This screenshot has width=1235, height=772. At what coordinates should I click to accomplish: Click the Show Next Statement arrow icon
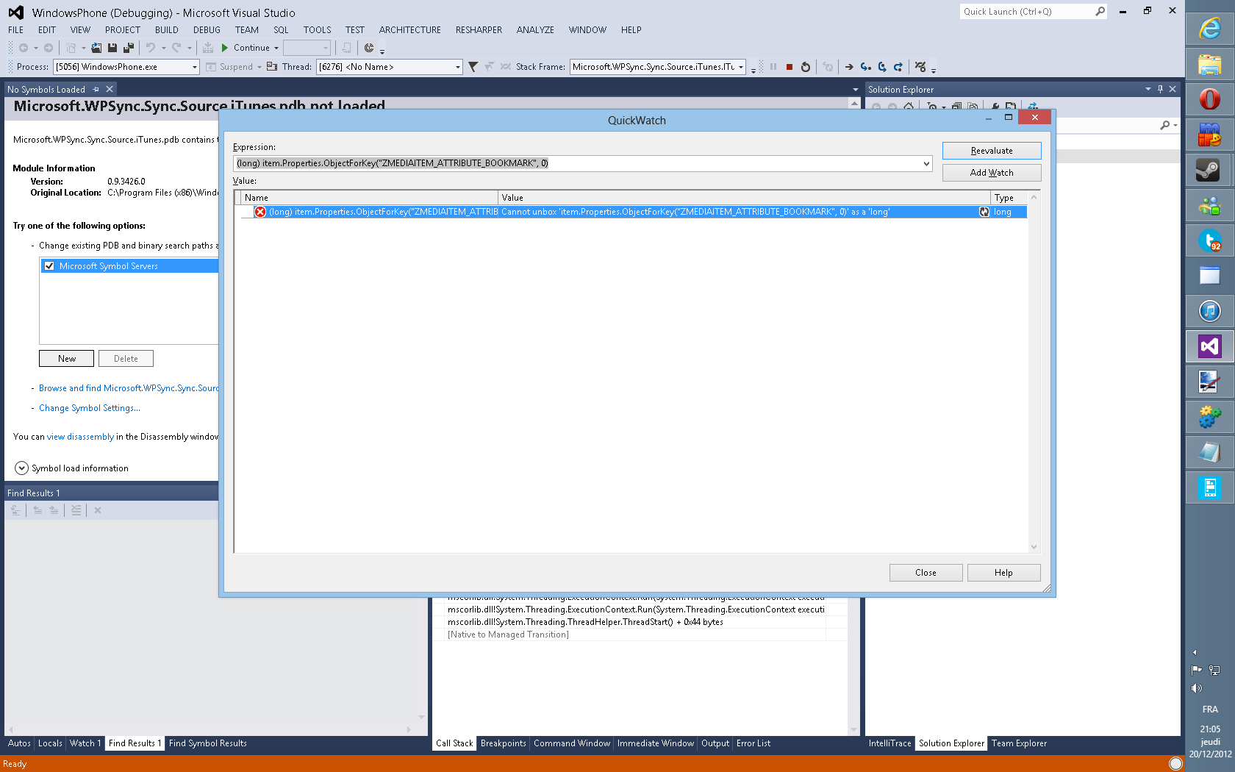(x=849, y=67)
